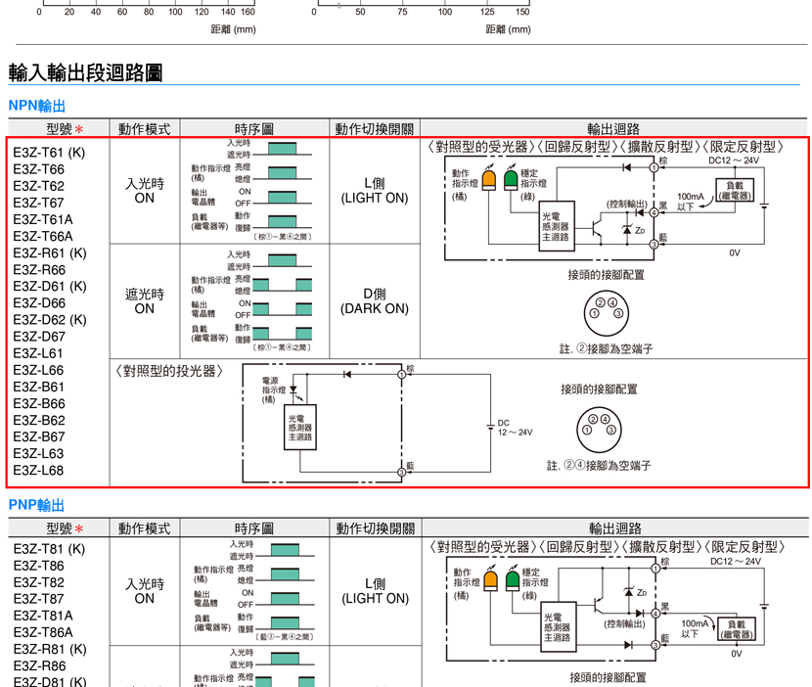Screen dimensions: 812x687
Task: Pick model E3Z-B66
Action: [39, 403]
